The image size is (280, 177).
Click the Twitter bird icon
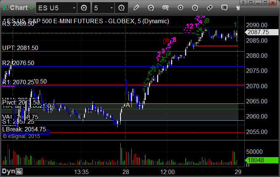[x=238, y=8]
